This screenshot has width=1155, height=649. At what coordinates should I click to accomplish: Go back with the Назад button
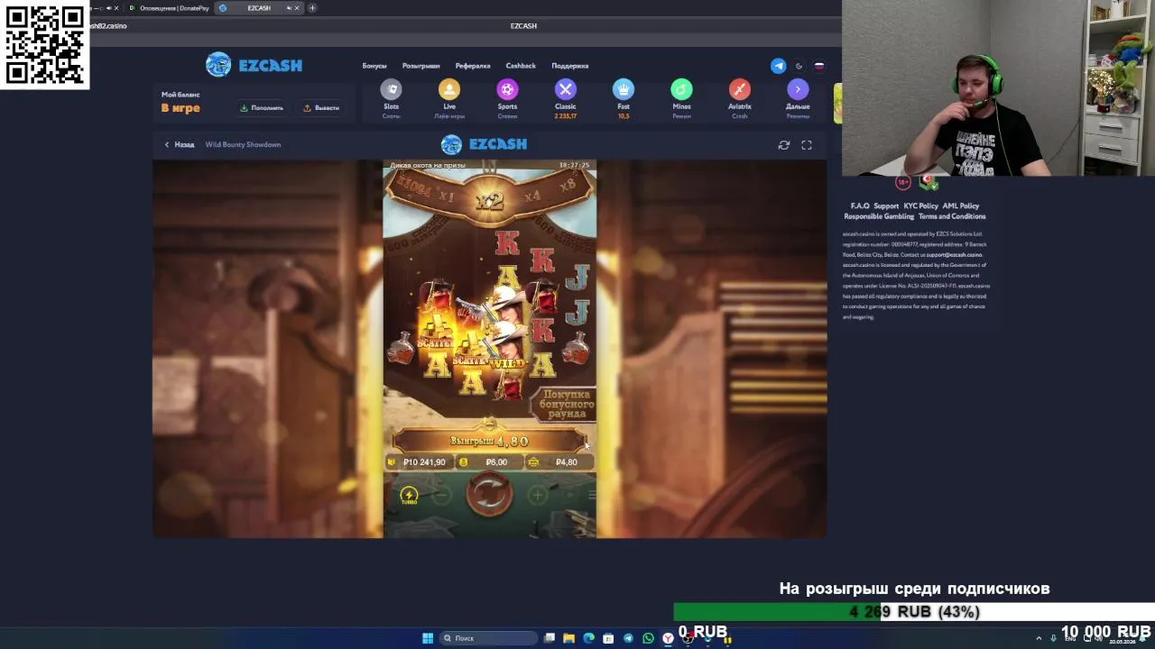pyautogui.click(x=179, y=144)
